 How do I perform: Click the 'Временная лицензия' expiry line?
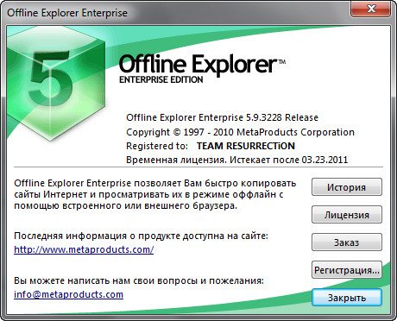click(236, 160)
